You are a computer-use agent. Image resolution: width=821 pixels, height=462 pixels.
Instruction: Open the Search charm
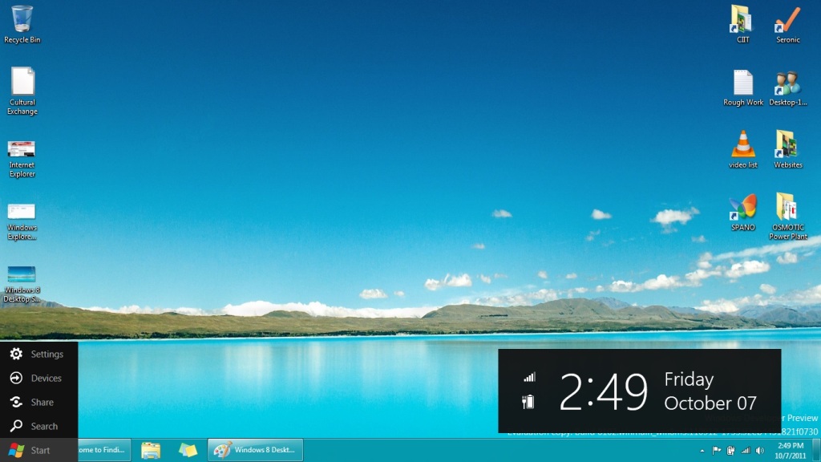[36, 426]
